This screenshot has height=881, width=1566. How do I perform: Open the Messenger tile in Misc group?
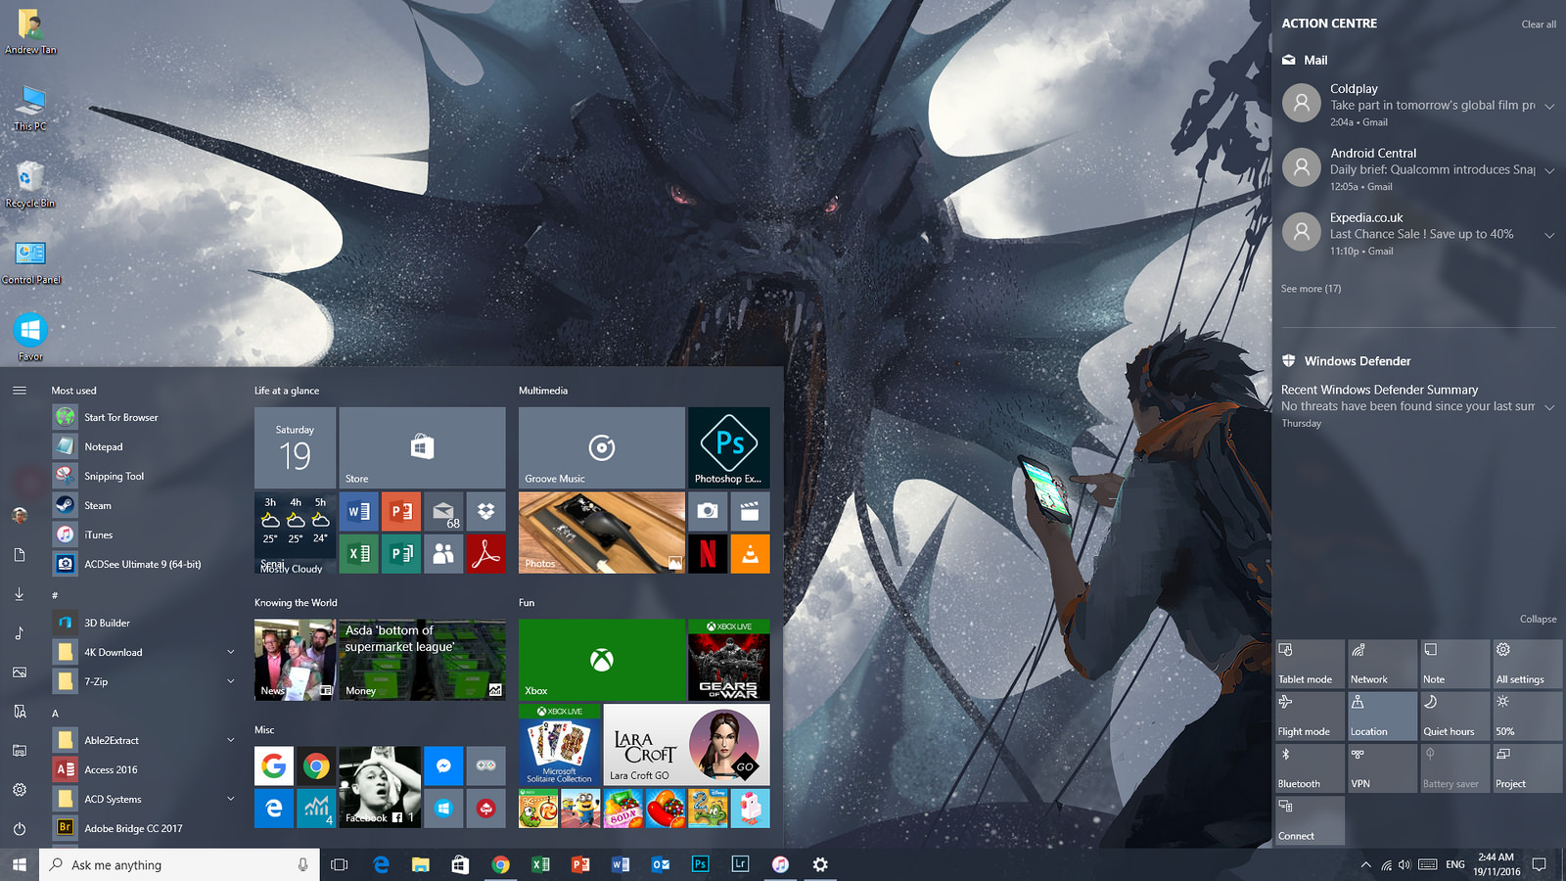click(x=443, y=766)
